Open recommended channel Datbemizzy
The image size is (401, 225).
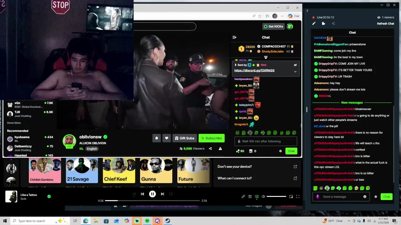click(x=30, y=148)
